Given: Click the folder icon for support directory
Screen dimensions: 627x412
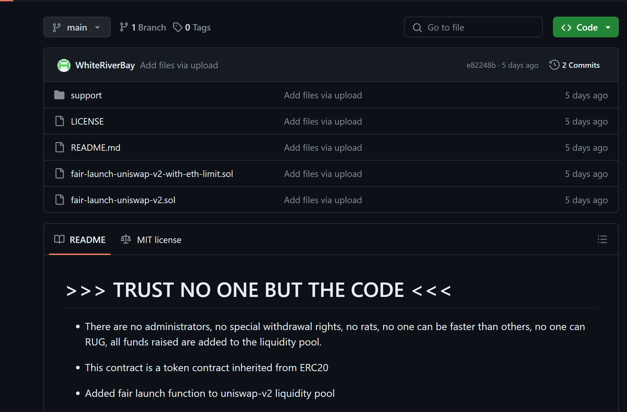Looking at the screenshot, I should click(59, 95).
